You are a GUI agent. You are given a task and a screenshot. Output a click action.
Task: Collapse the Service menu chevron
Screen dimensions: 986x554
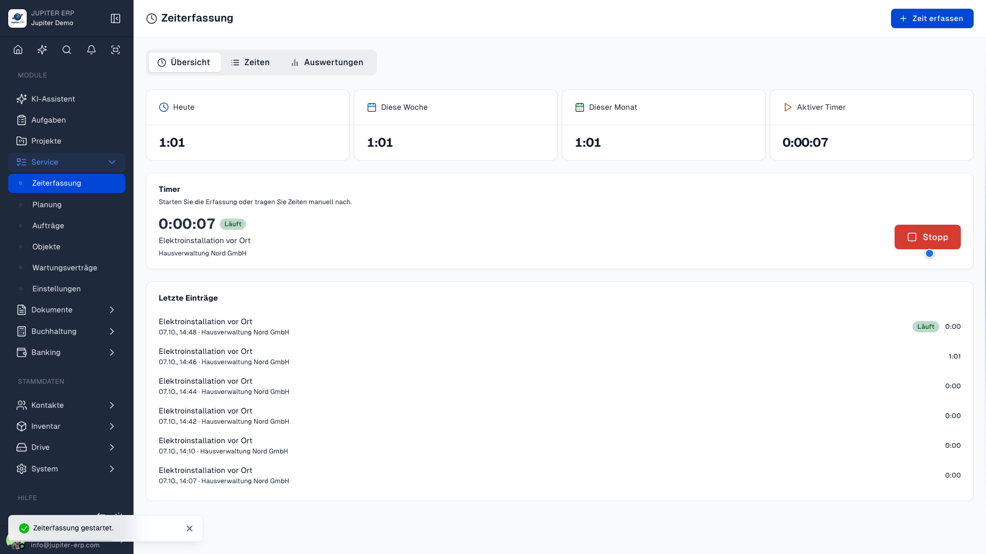point(112,162)
